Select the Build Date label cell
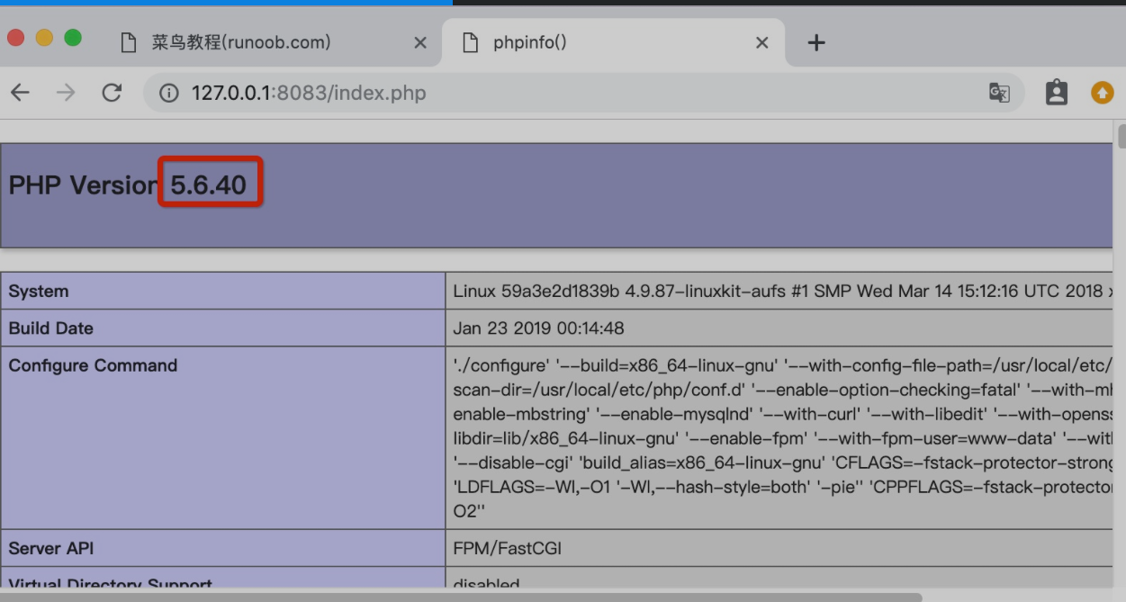 223,328
